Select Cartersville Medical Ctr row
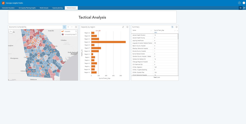Image resolution: width=246 pixels, height=124 pixels. tap(154, 59)
